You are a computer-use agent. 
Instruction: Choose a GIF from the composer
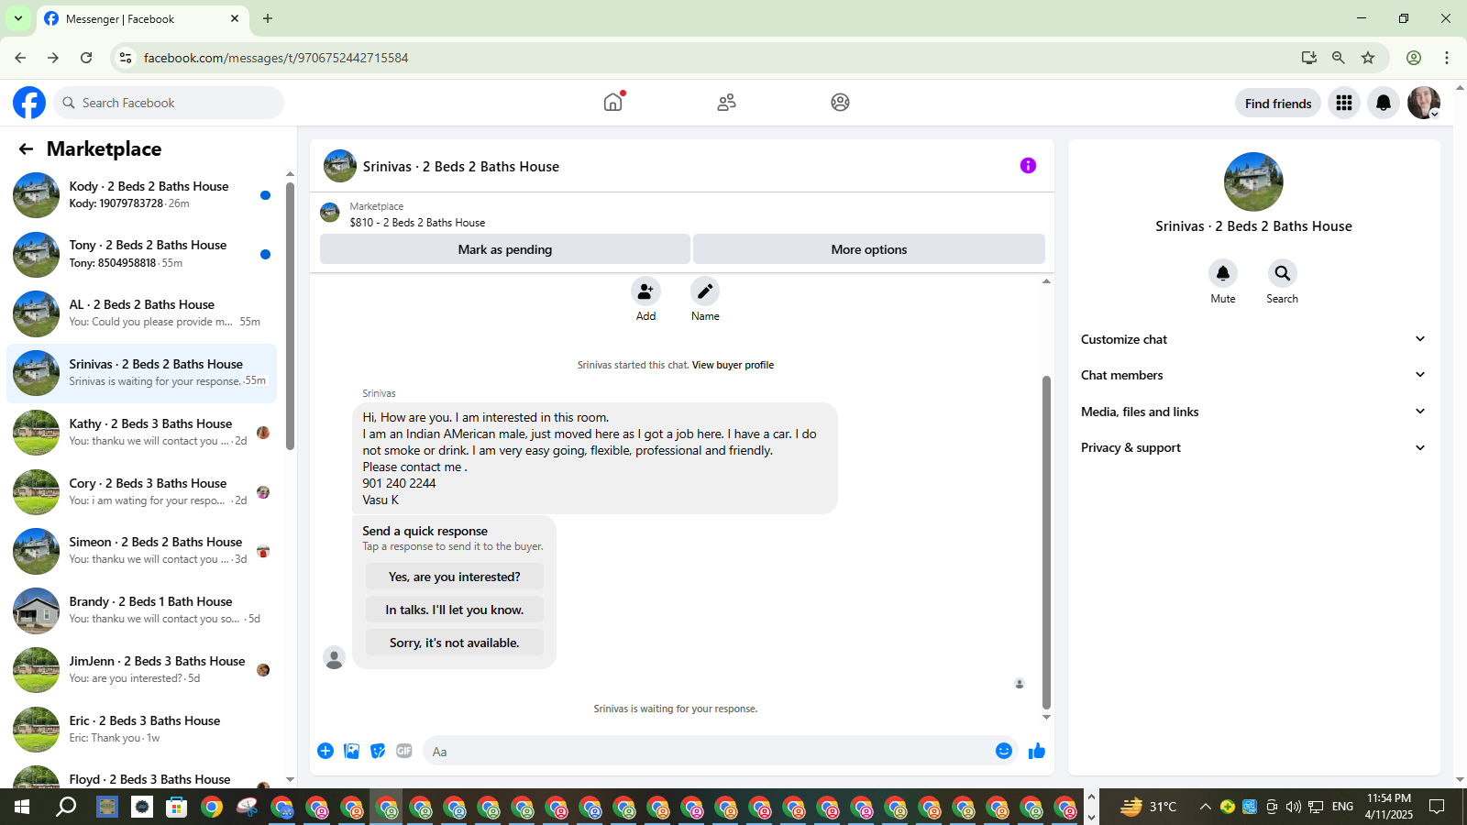[x=404, y=752]
